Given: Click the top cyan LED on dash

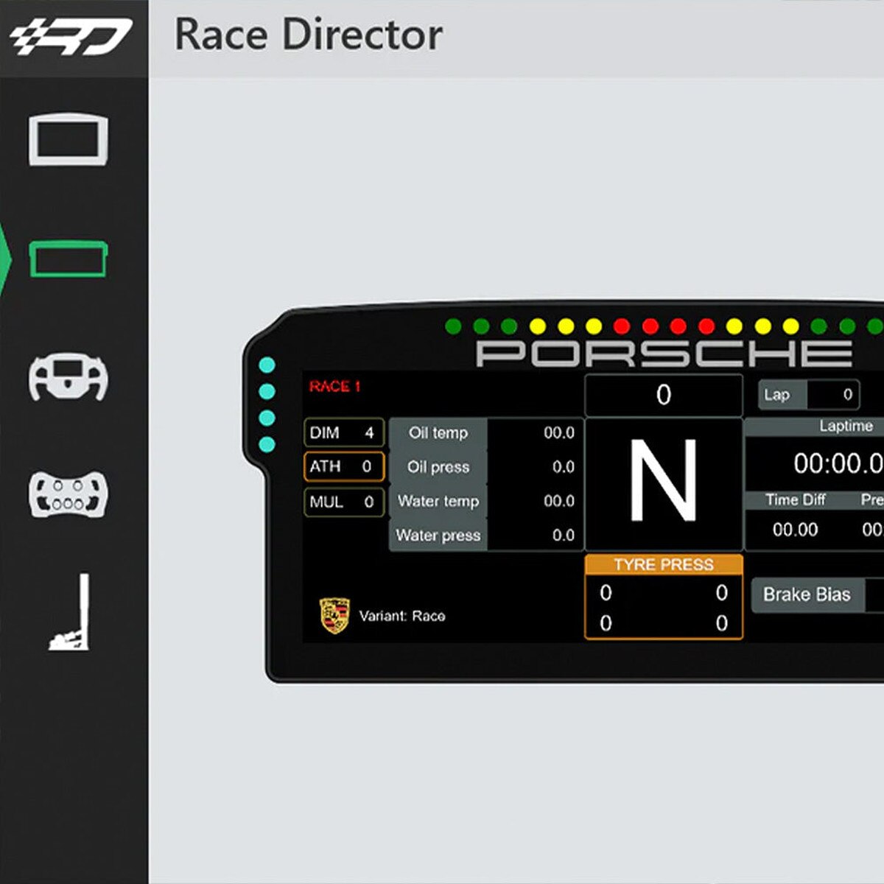Looking at the screenshot, I should click(x=267, y=365).
